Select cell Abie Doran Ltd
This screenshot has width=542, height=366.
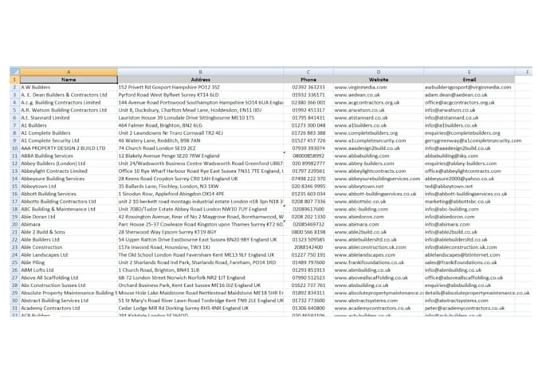(x=69, y=217)
